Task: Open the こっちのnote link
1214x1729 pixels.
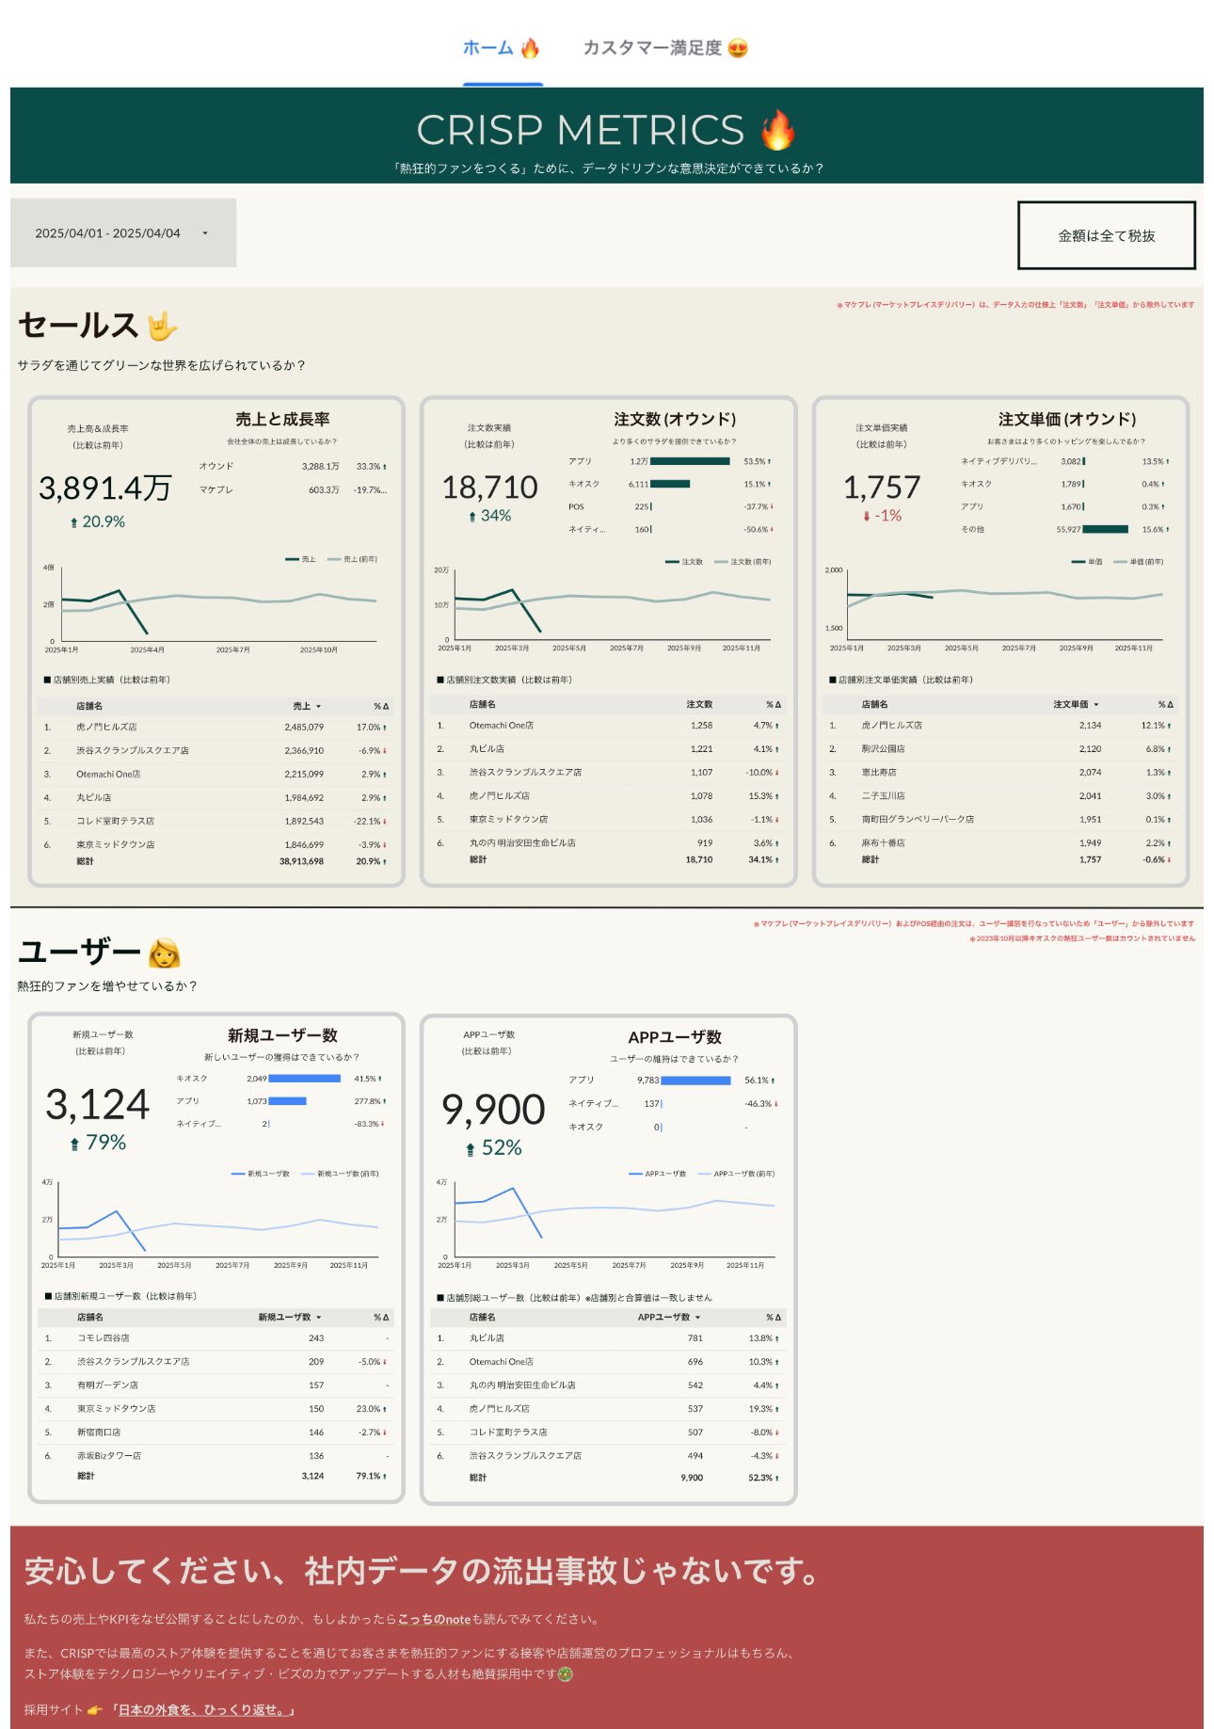Action: click(434, 1619)
